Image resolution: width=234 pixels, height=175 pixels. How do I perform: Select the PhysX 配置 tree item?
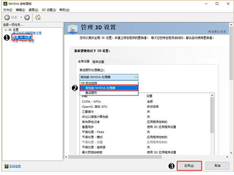pos(23,41)
